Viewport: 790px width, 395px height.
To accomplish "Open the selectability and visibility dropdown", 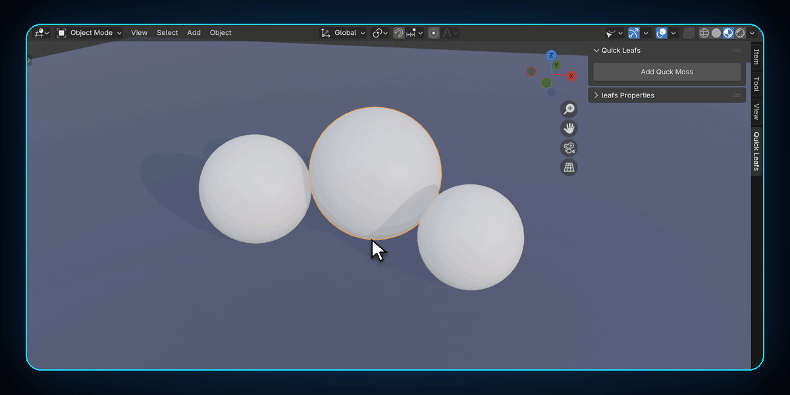I will point(614,33).
